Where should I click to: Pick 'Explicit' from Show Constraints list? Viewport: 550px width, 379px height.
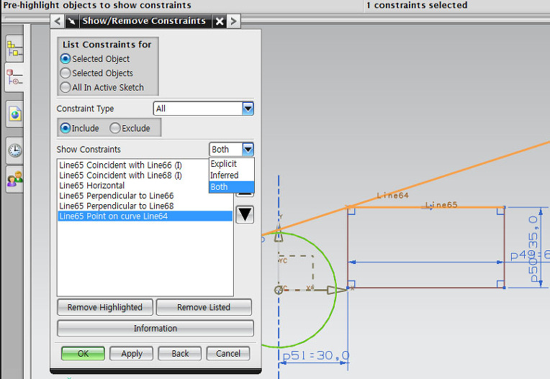click(224, 164)
